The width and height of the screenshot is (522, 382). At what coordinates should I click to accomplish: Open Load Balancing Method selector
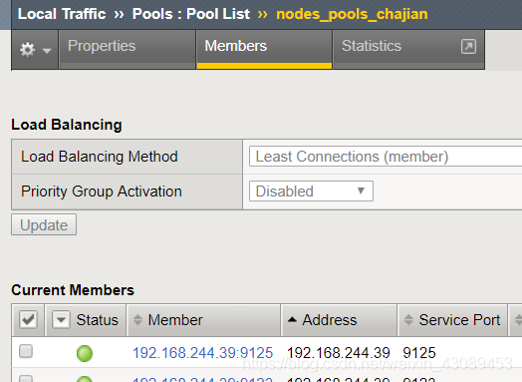[386, 157]
